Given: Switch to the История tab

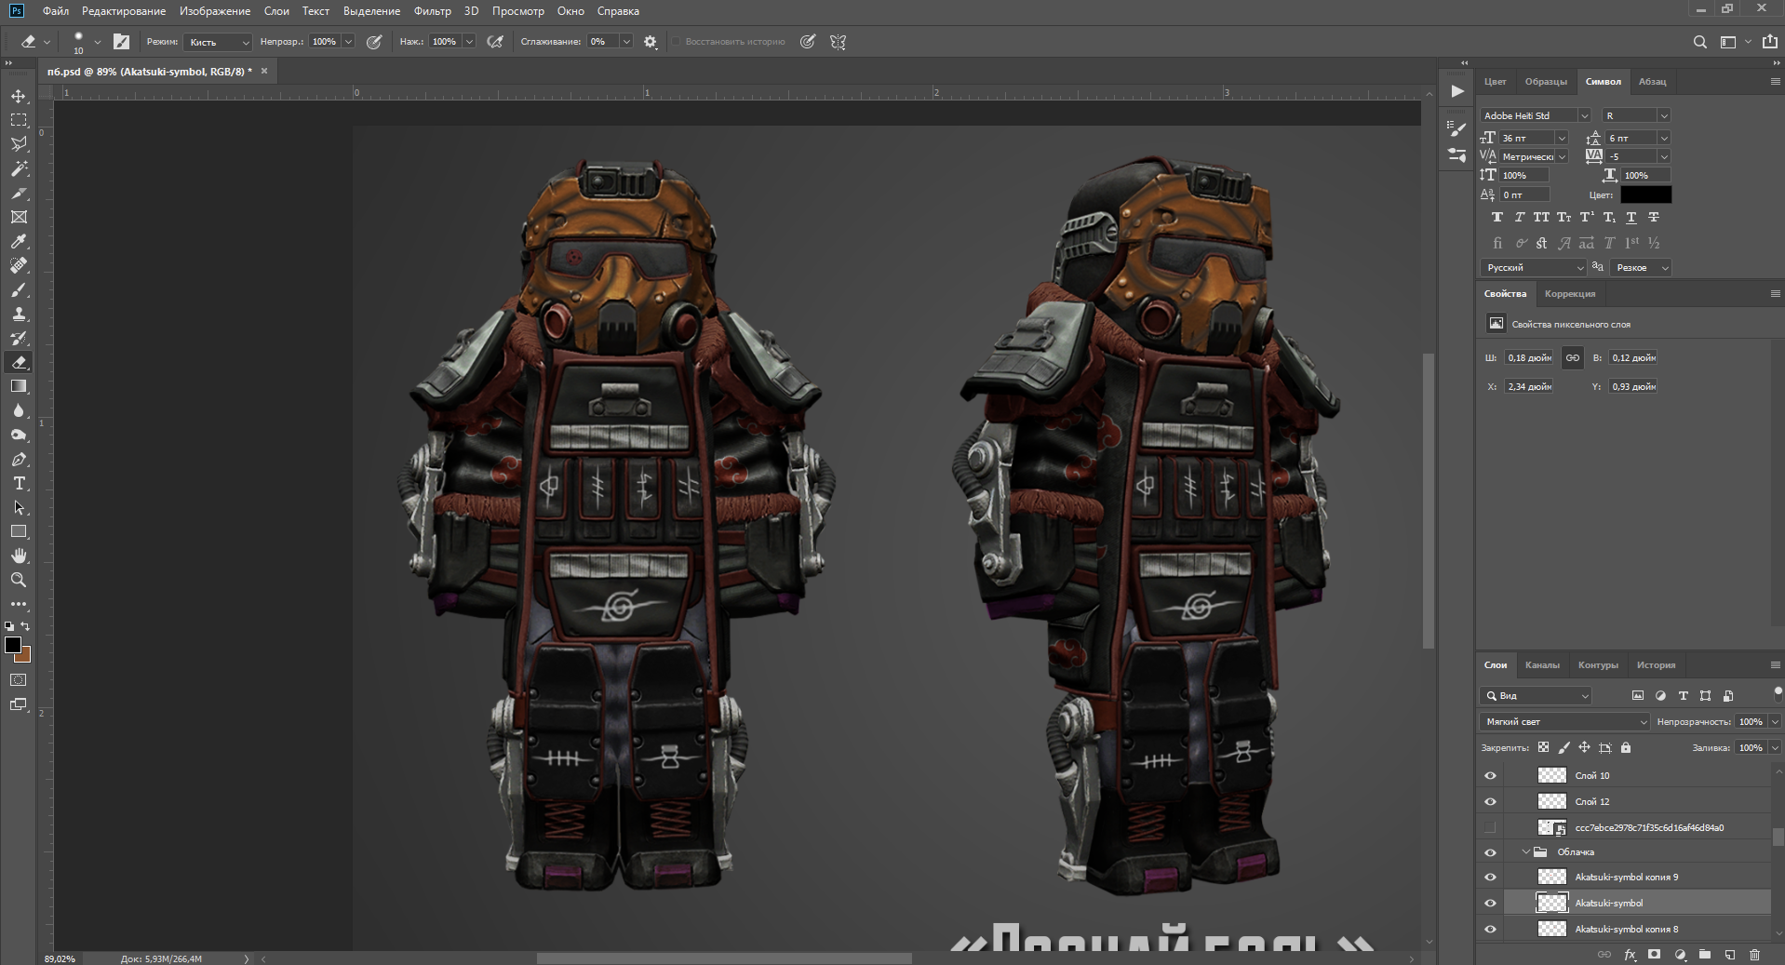Looking at the screenshot, I should [1656, 664].
